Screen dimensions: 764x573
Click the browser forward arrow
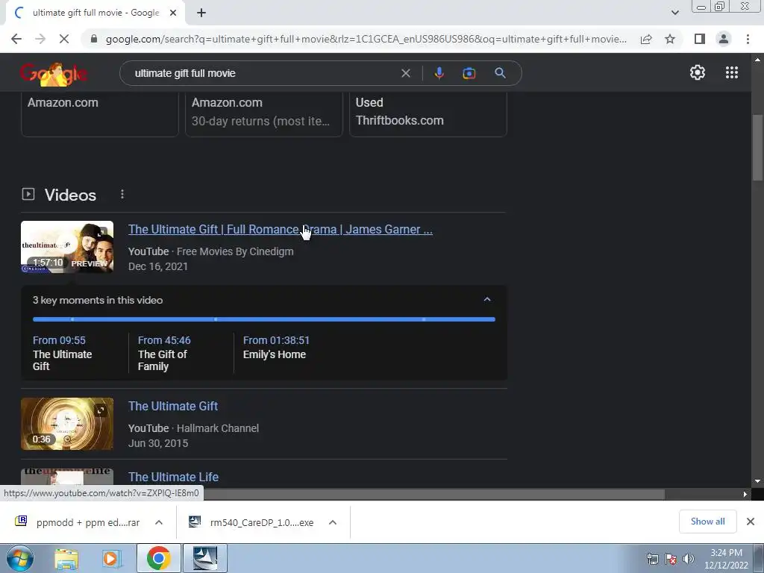[40, 39]
